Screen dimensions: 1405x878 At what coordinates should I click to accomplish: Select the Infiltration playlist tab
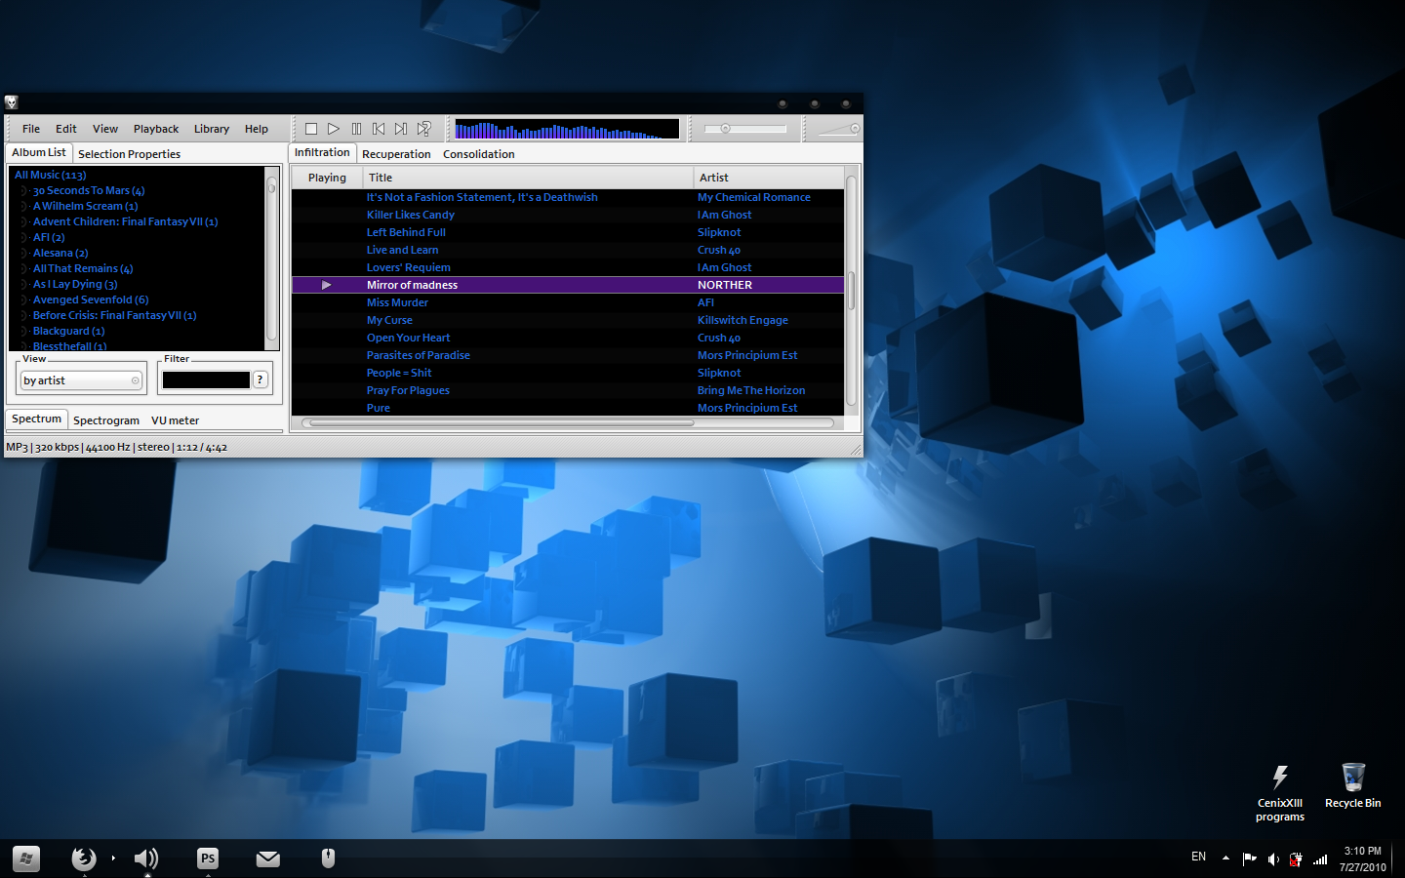(322, 152)
